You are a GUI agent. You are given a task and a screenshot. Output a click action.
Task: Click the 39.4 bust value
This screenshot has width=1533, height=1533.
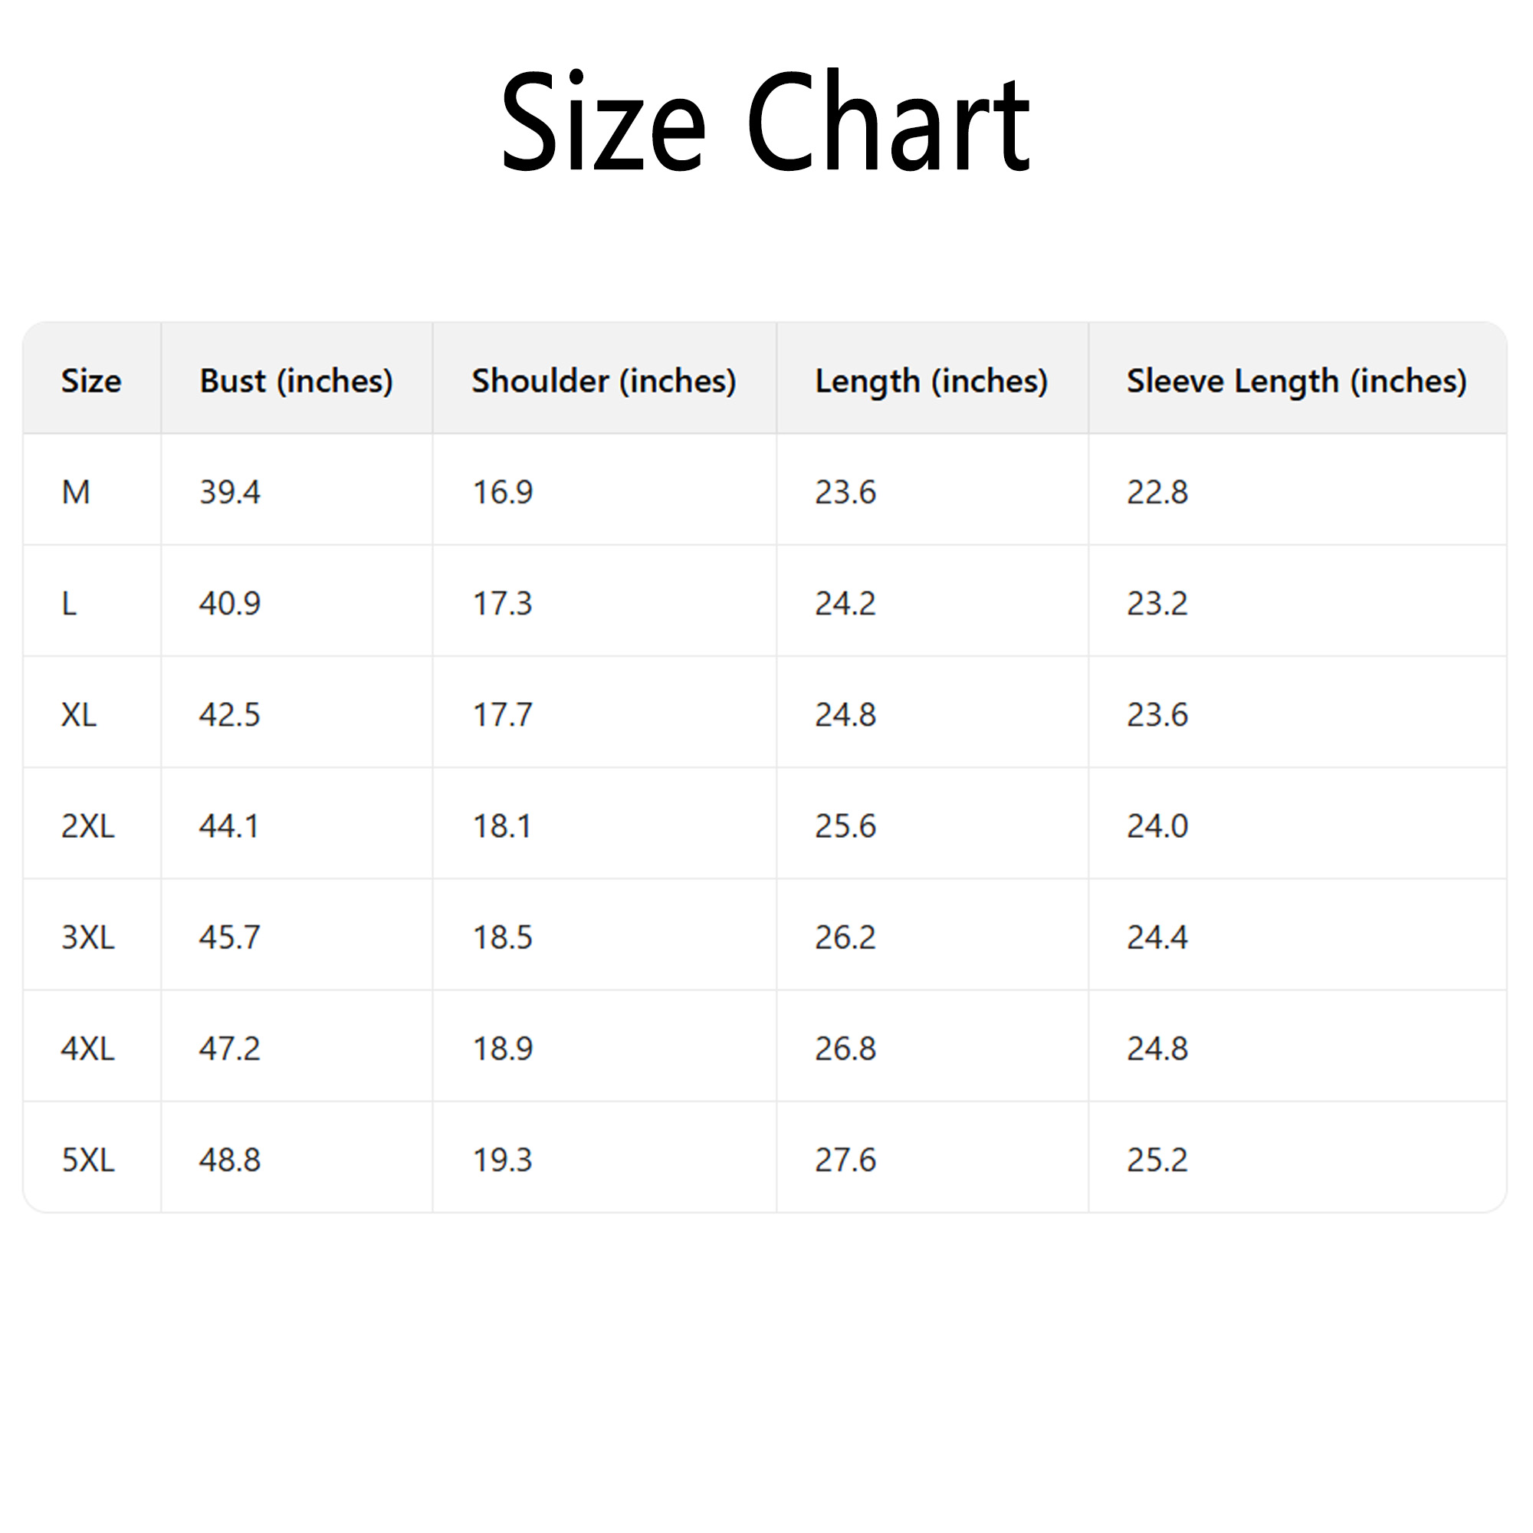tap(229, 492)
